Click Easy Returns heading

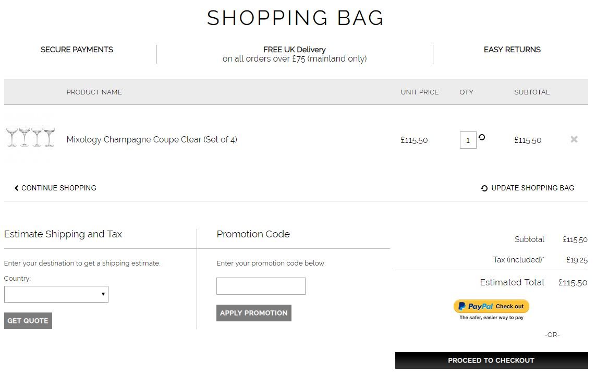pos(512,50)
